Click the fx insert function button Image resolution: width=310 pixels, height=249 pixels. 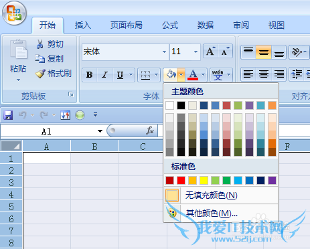[x=150, y=131]
